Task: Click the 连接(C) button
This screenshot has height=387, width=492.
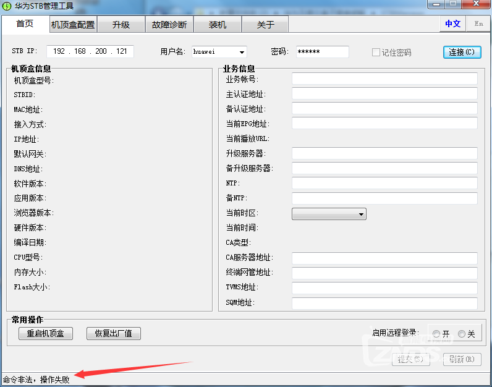Action: (462, 52)
